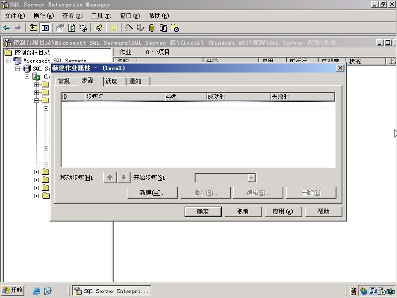Click SQL Server Enterprise Manager taskbar button
This screenshot has height=298, width=397.
point(112,291)
